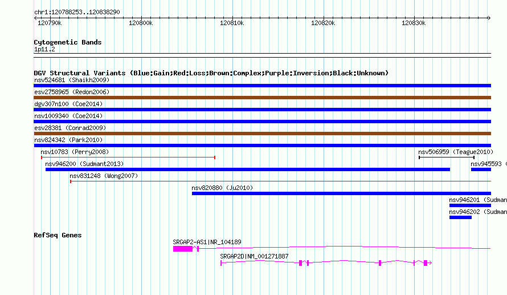The image size is (507, 295).
Task: Click the 120830k ruler tick label
Action: click(x=414, y=23)
